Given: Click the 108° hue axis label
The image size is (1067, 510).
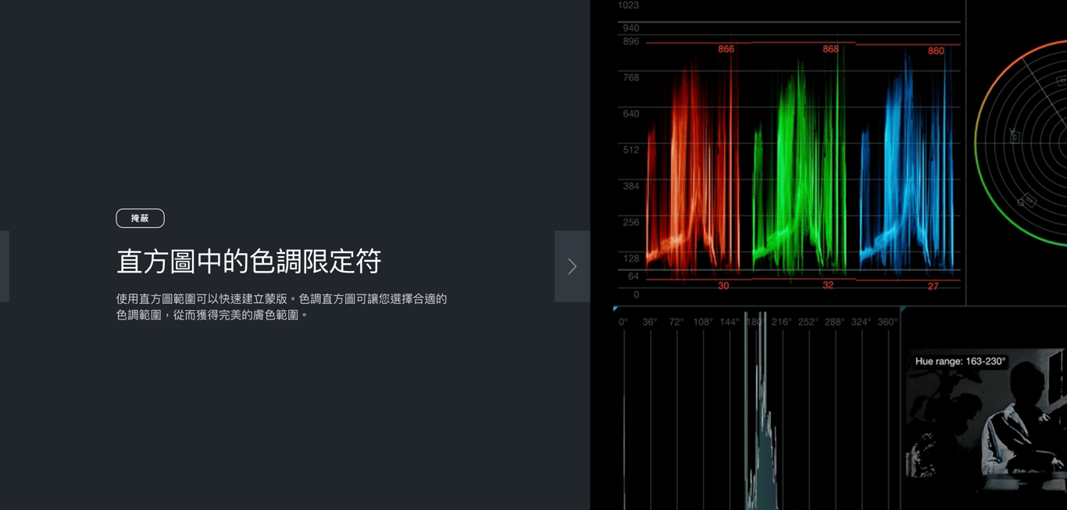Looking at the screenshot, I should coord(703,322).
